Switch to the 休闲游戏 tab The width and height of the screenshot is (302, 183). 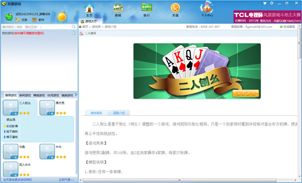53,95
